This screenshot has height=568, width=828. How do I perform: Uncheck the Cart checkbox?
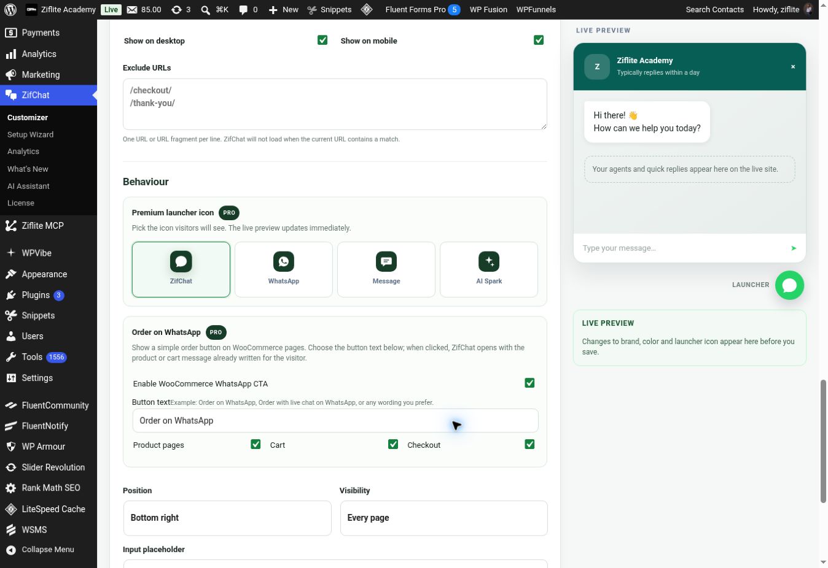click(393, 444)
